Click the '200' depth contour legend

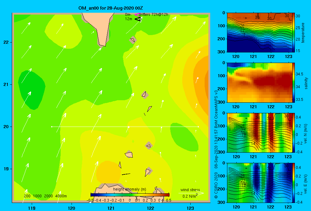[27, 196]
